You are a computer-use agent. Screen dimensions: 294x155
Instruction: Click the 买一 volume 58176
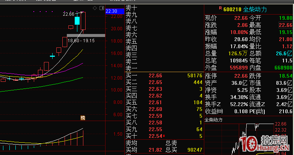coord(195,75)
